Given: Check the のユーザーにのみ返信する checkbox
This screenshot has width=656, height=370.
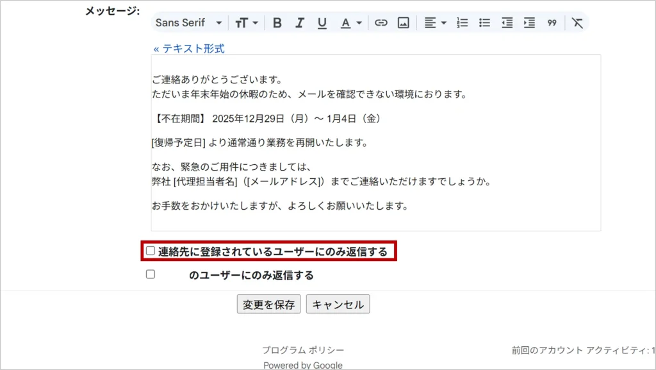Looking at the screenshot, I should [x=151, y=274].
